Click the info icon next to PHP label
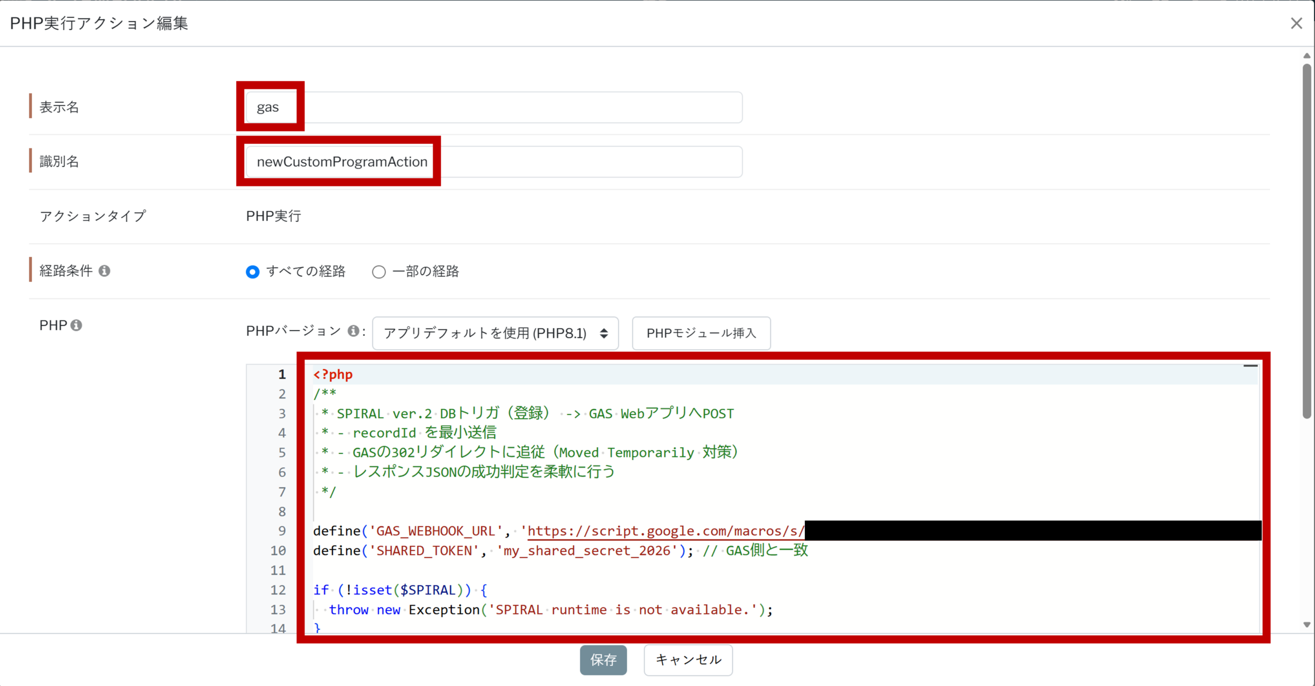The image size is (1315, 686). click(77, 325)
